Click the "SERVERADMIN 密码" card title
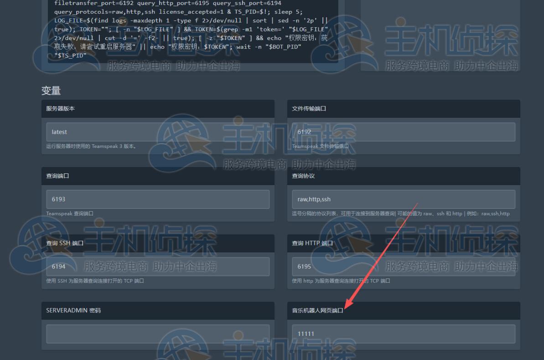 [73, 310]
